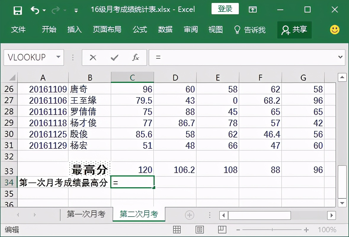This screenshot has width=349, height=237.
Task: Switch to the 开始 ribbon tab
Action: pos(49,30)
